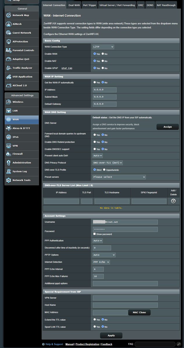The image size is (184, 348).
Task: Open the AiMesh sidebar icon
Action: [9, 24]
